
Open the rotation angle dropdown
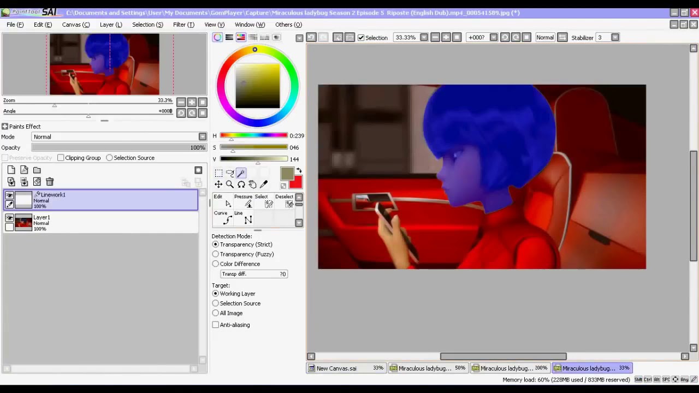(494, 38)
